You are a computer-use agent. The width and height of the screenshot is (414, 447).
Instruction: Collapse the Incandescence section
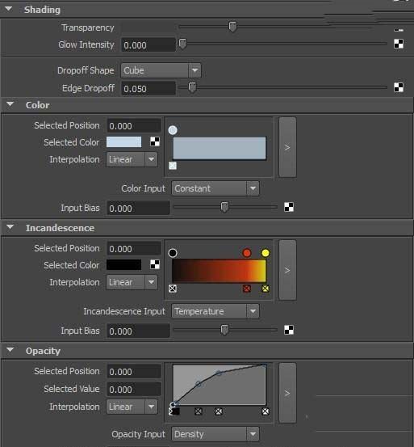pyautogui.click(x=10, y=227)
